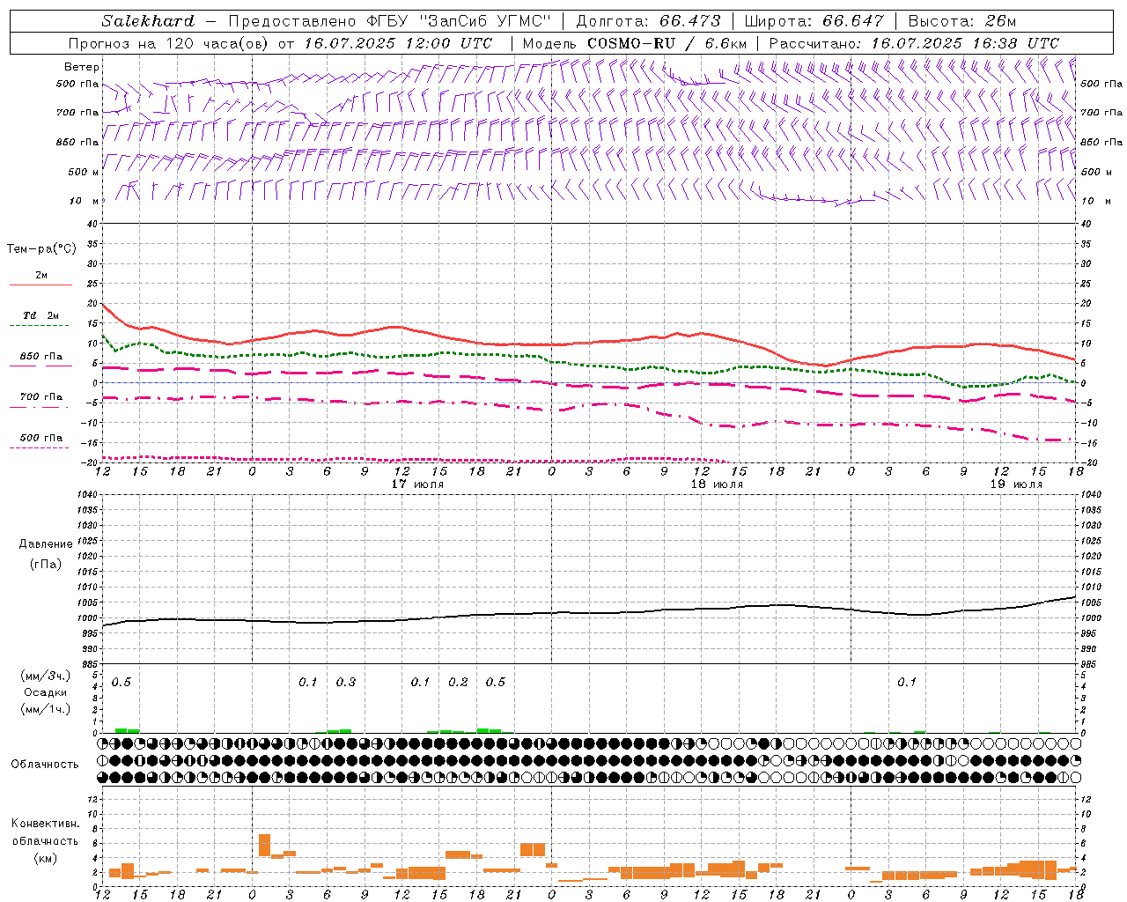Viewport: 1127px width, 902px height.
Task: Select the elevation text "Высота: 26м"
Action: click(962, 21)
